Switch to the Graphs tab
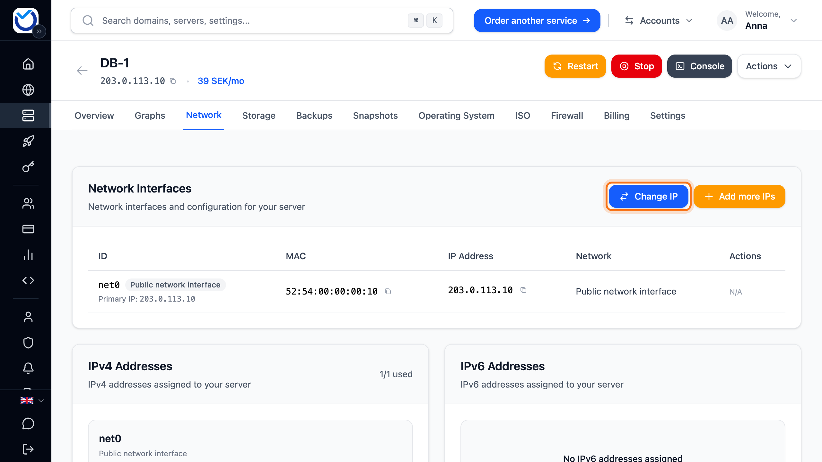The image size is (822, 462). (150, 116)
